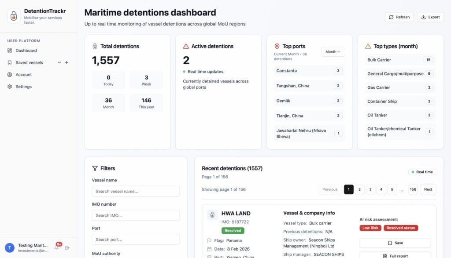
Task: Go to page 2 of detentions
Action: 359,189
